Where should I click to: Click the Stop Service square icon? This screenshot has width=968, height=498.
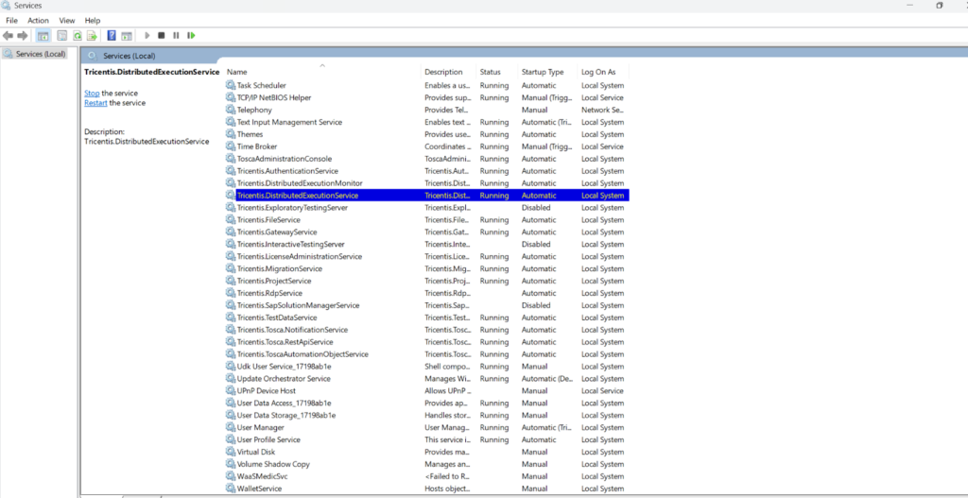point(161,36)
